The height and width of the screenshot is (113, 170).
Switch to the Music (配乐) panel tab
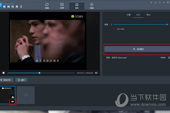click(138, 15)
